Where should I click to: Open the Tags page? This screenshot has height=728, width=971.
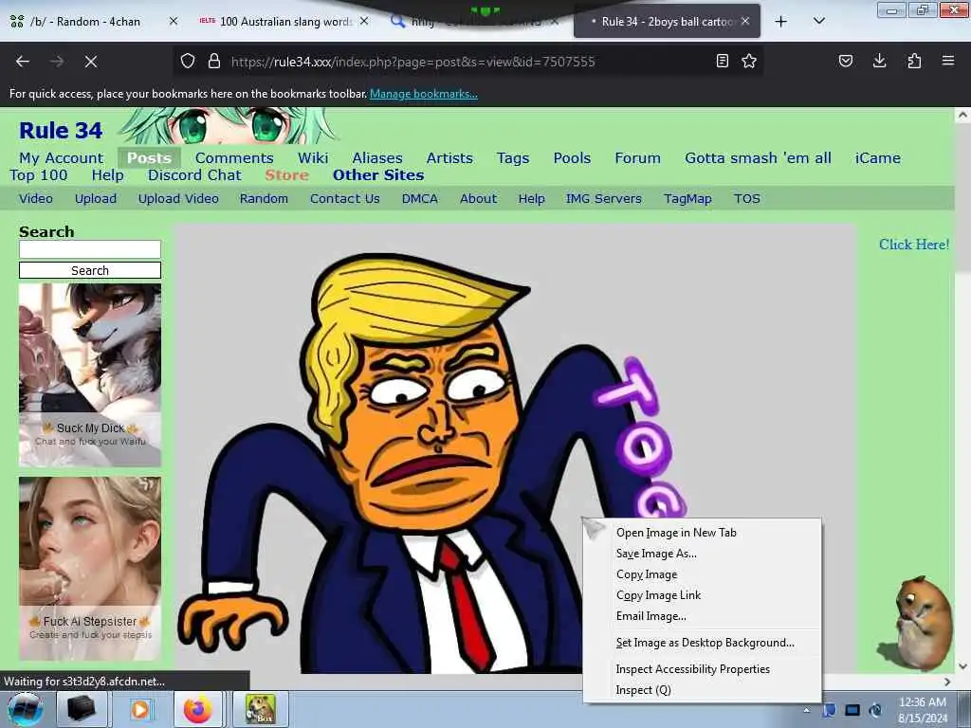[x=513, y=158]
